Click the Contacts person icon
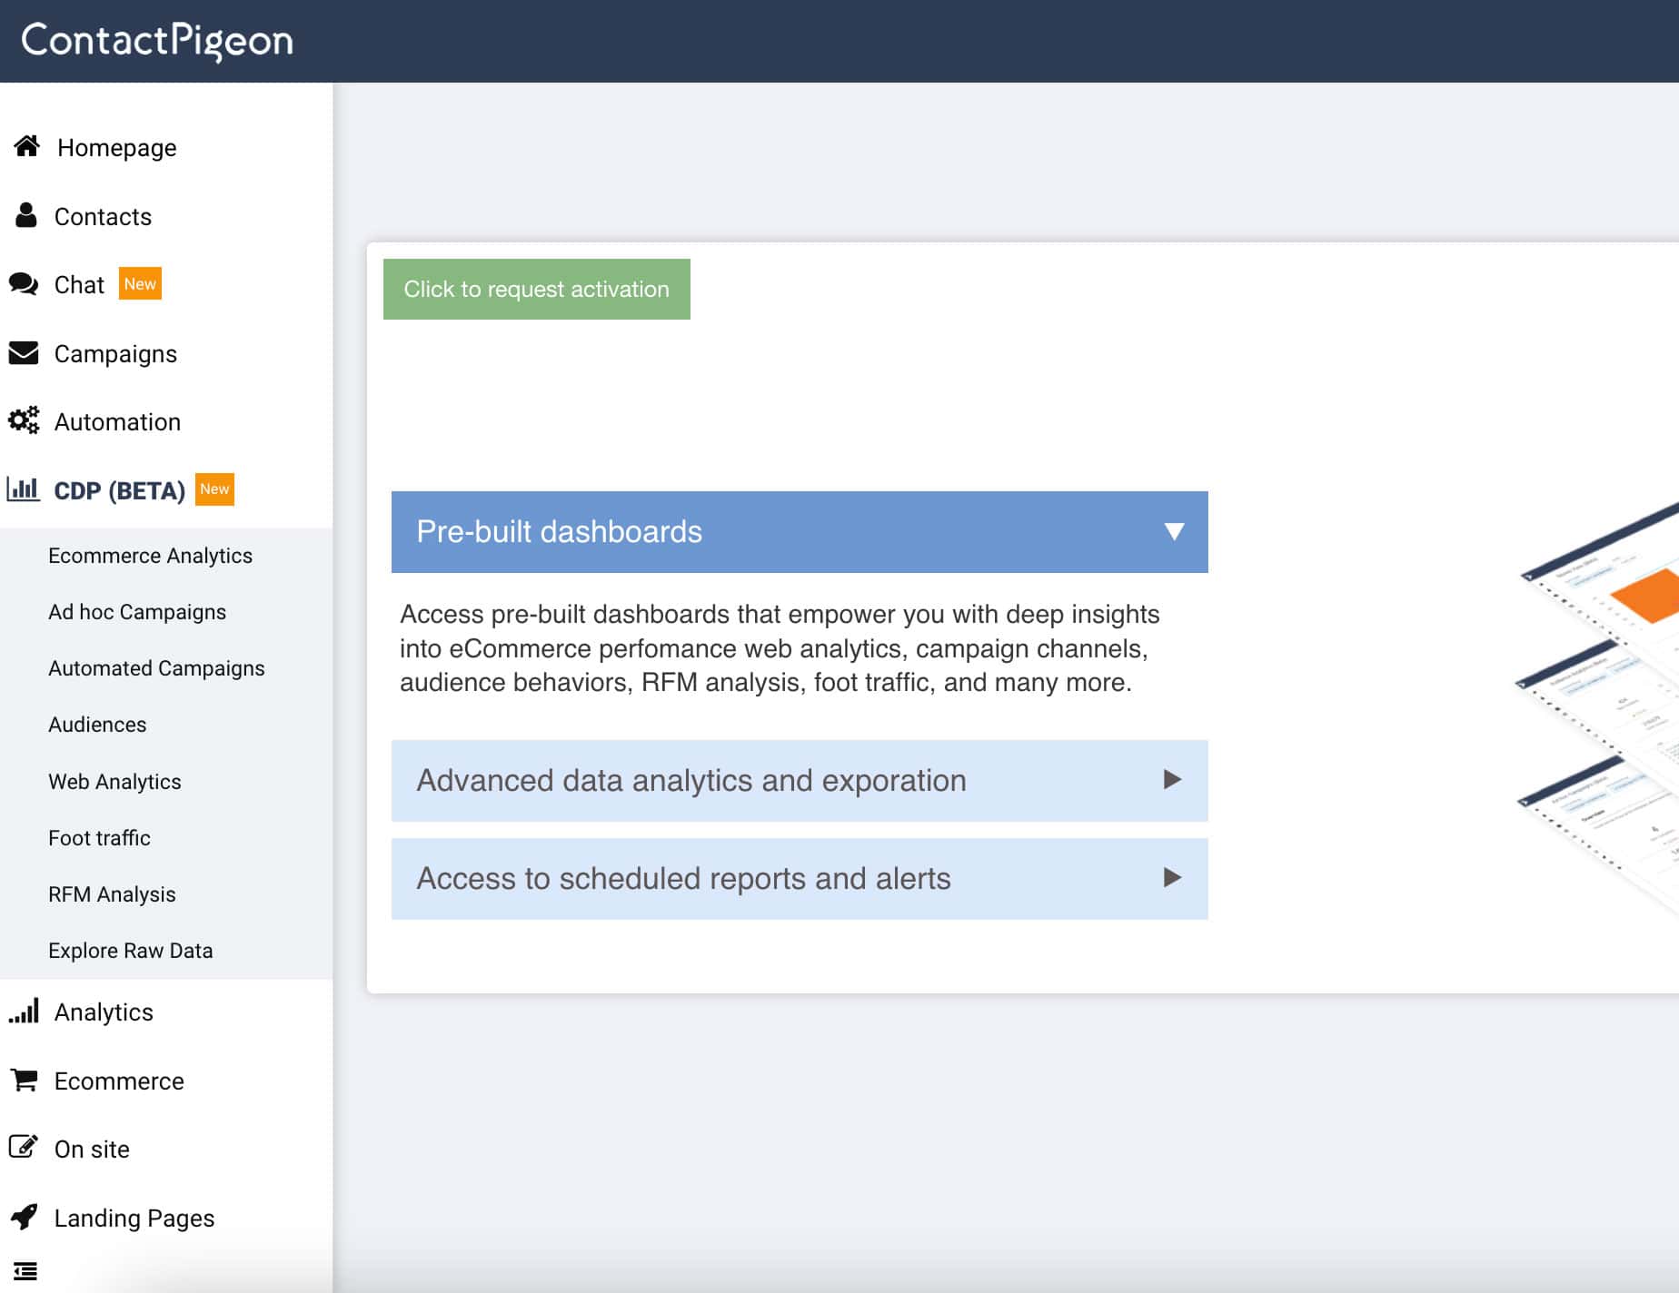Viewport: 1679px width, 1293px height. [x=26, y=215]
